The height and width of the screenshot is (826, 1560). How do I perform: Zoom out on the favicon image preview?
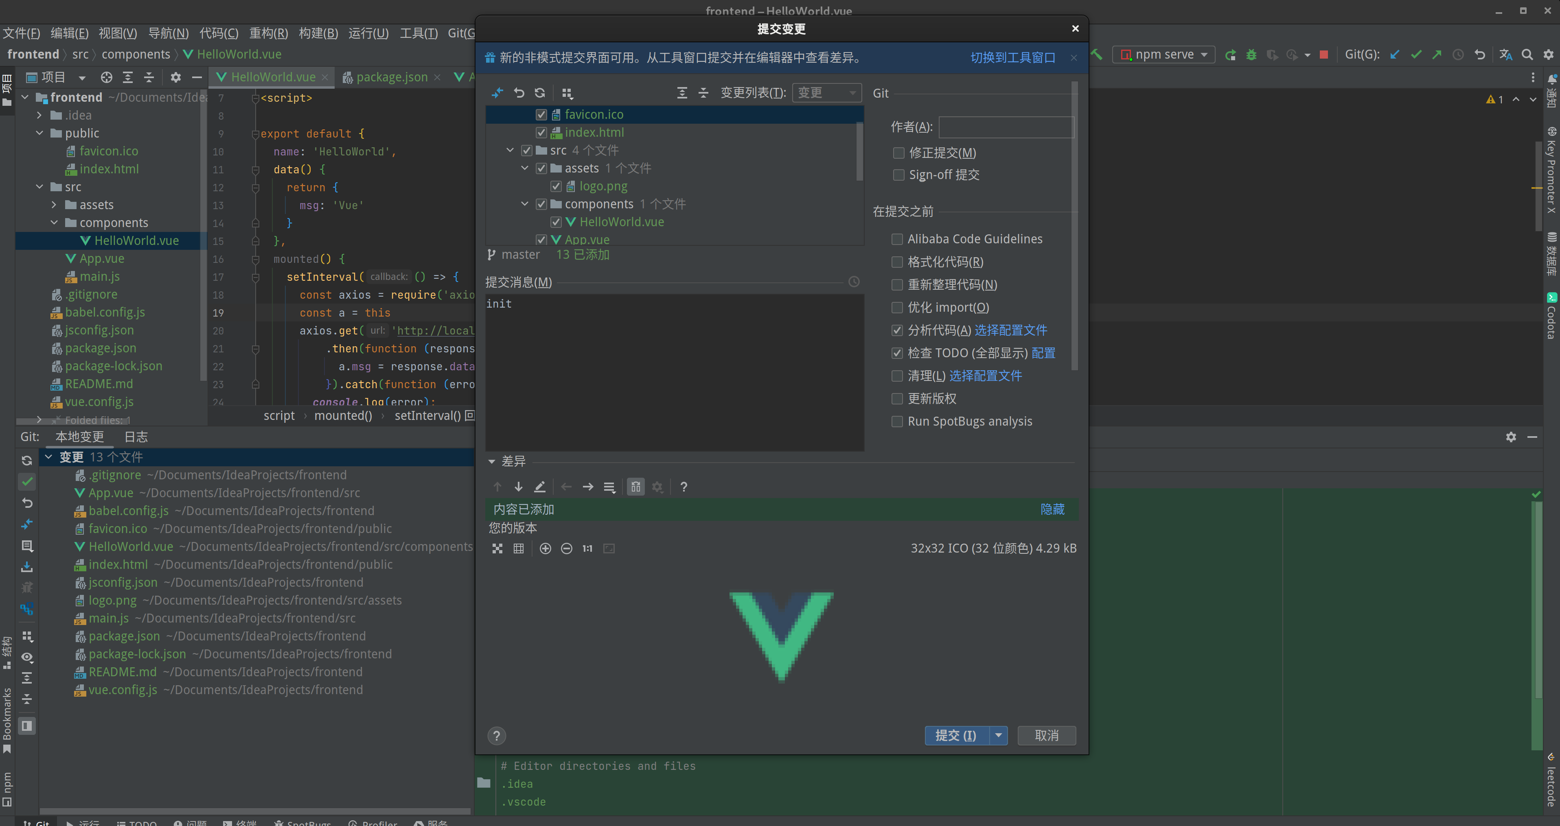point(566,549)
